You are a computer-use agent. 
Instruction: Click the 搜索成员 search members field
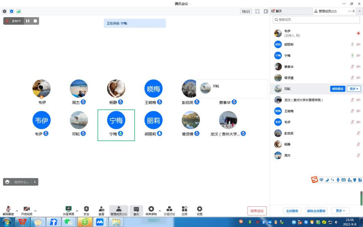coord(317,20)
